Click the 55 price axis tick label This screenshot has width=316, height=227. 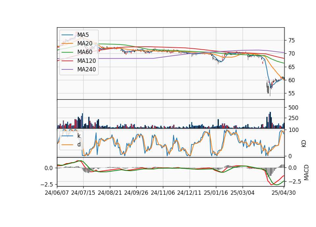[x=291, y=93]
